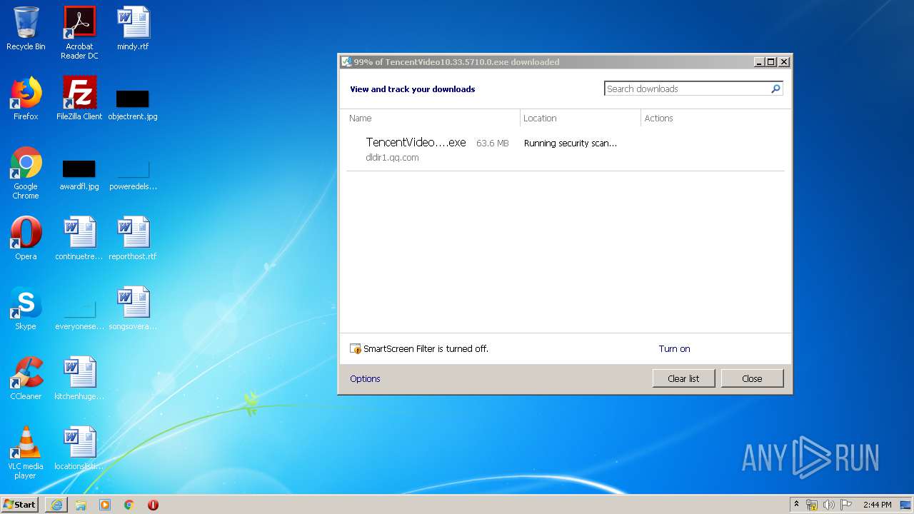Open Chrome from the taskbar

click(x=129, y=505)
